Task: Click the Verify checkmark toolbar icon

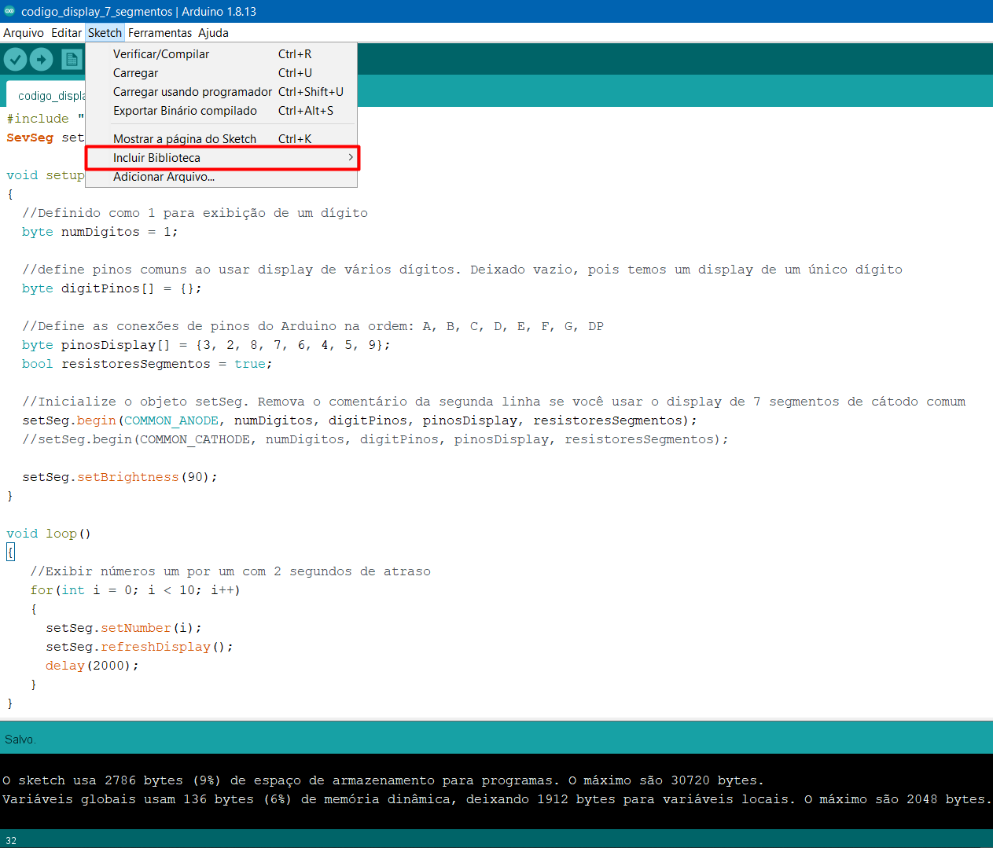Action: pyautogui.click(x=15, y=60)
